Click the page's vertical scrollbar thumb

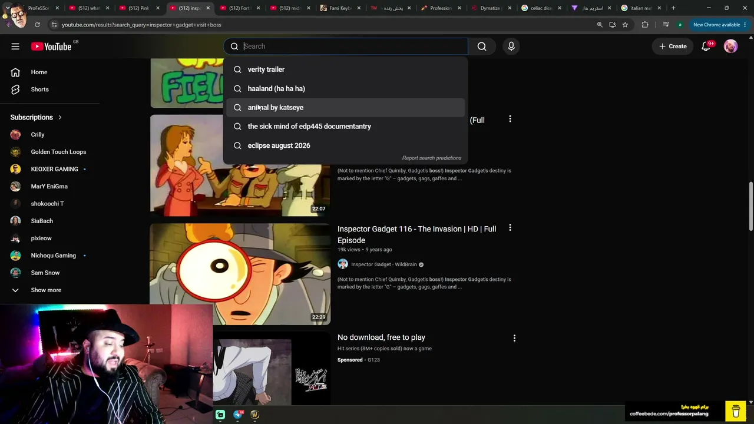coord(750,206)
